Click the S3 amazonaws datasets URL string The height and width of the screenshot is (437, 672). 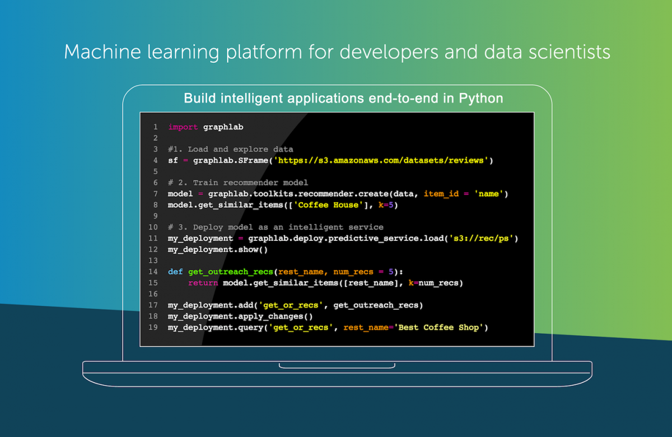click(383, 161)
